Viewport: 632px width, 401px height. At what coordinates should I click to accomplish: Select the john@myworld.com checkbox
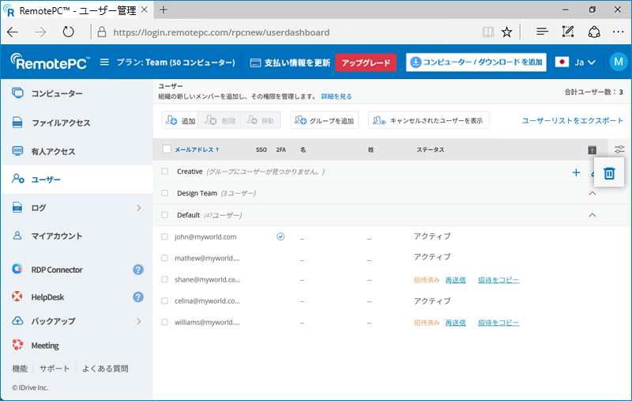[x=164, y=236]
